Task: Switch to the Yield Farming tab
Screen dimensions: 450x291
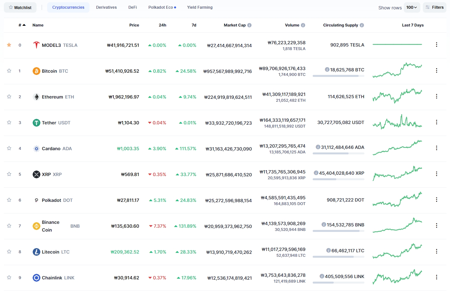Action: click(x=200, y=7)
